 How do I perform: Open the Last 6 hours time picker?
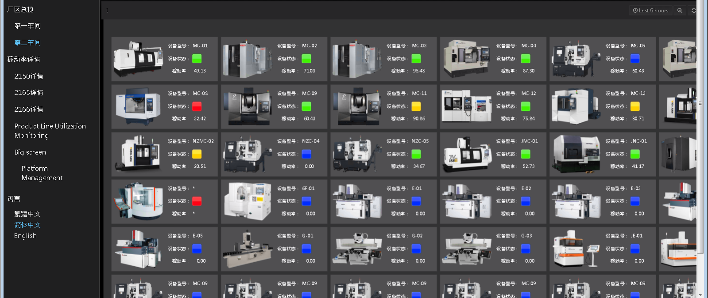pos(650,11)
